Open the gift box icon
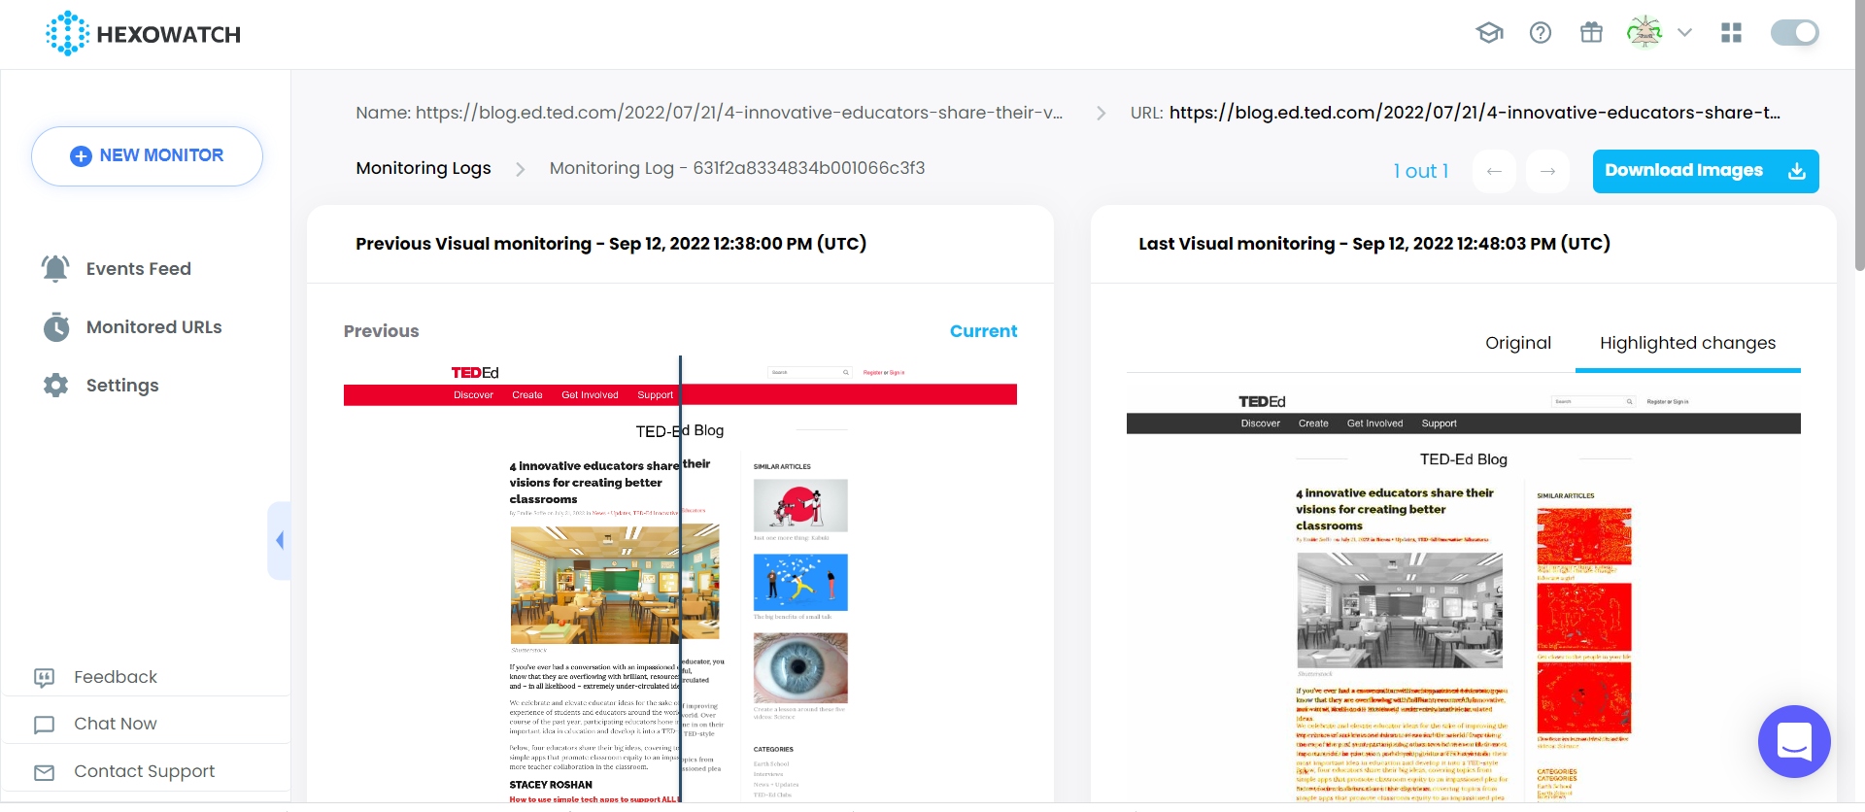Screen dimensions: 1865x812 (1591, 33)
